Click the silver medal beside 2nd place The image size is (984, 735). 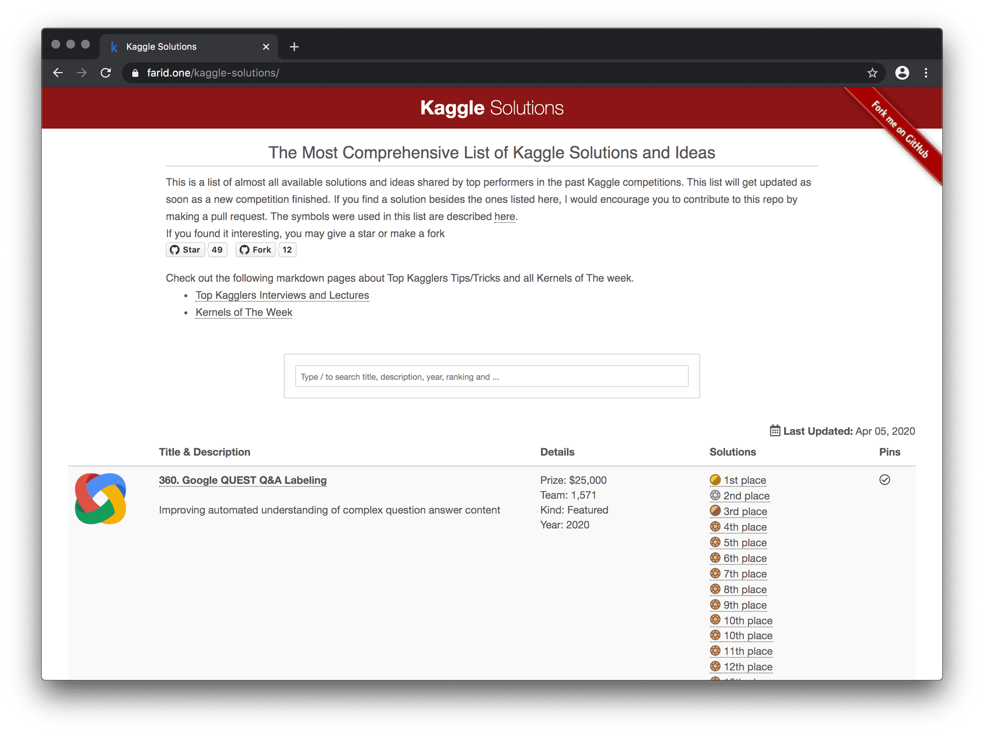(715, 495)
